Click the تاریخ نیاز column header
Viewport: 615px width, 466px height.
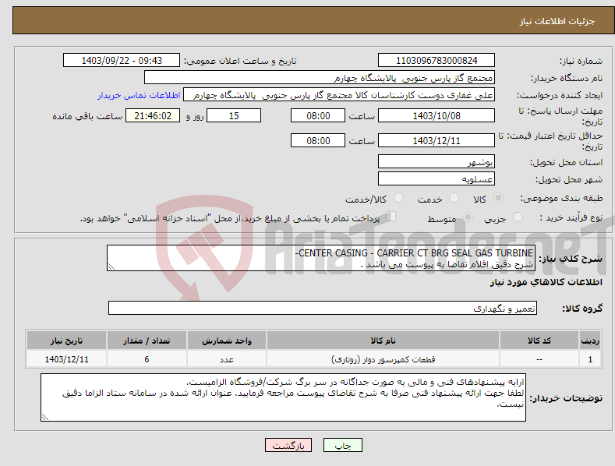pos(67,341)
